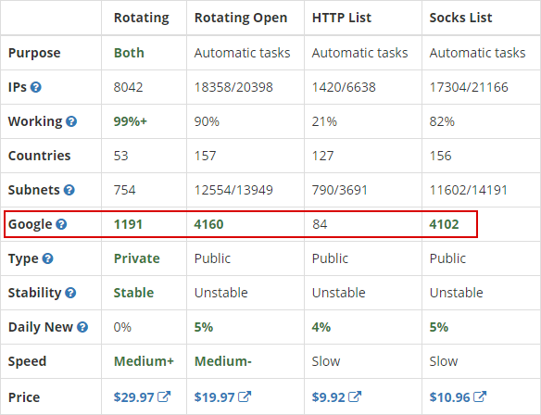Select the 17304/21166 IPs value

(469, 87)
